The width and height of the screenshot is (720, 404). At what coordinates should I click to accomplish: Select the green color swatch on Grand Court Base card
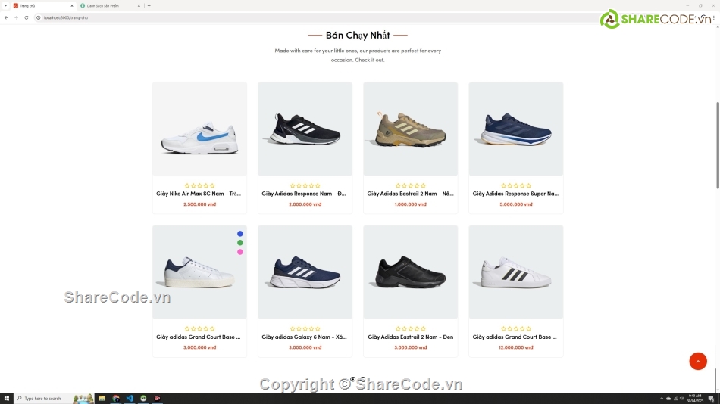pos(239,243)
